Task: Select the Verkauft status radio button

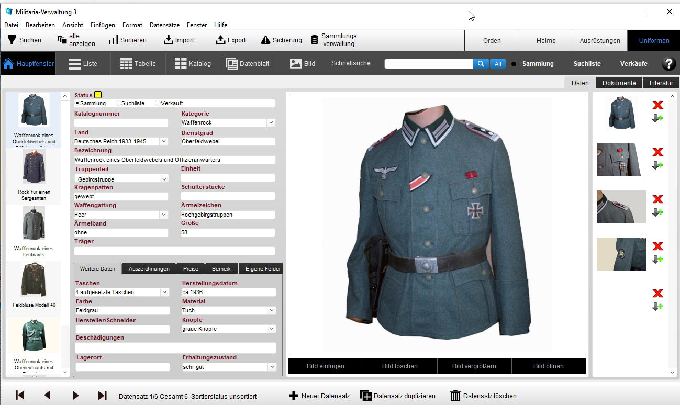Action: [158, 104]
